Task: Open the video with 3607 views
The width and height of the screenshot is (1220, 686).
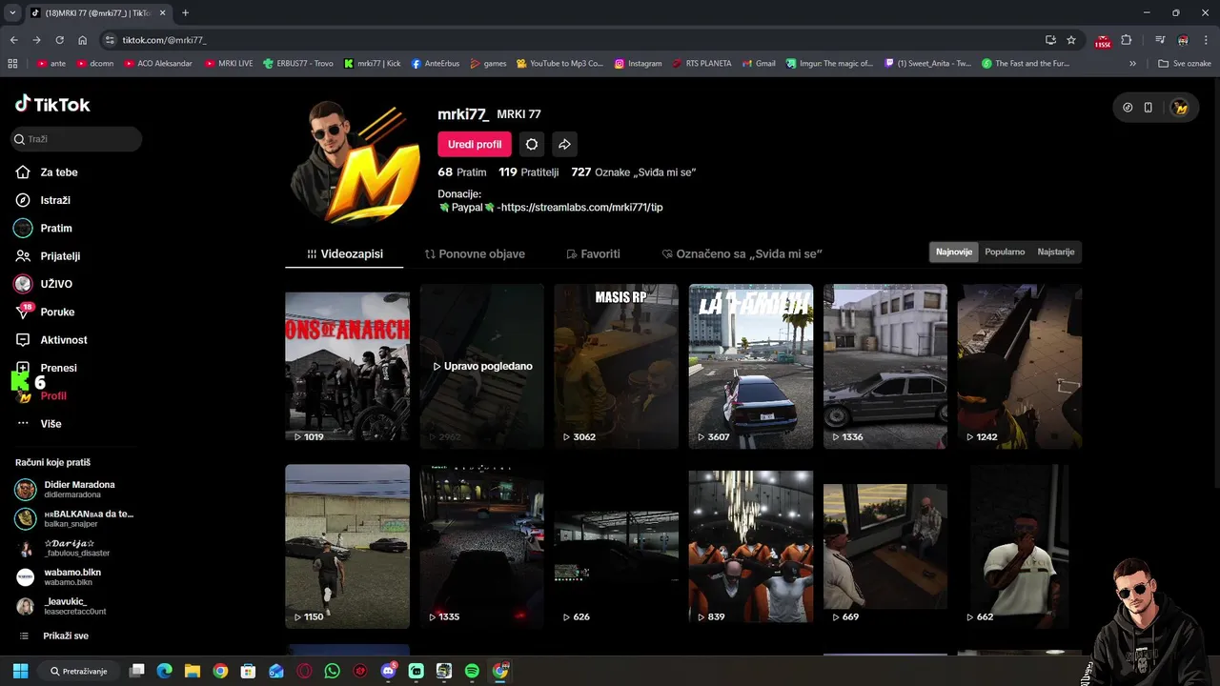Action: point(751,366)
